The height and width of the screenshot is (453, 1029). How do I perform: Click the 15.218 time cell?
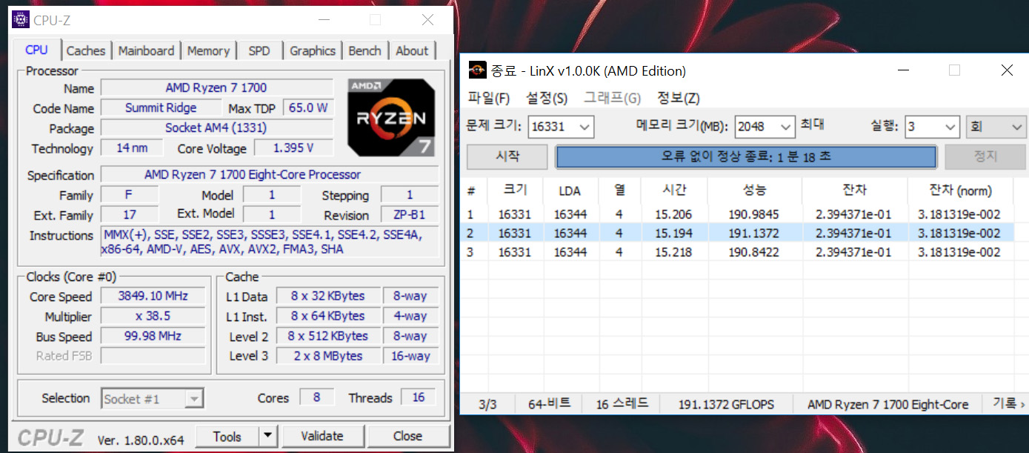click(674, 252)
